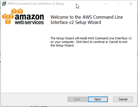Minimize the setup wizard window

point(106,4)
